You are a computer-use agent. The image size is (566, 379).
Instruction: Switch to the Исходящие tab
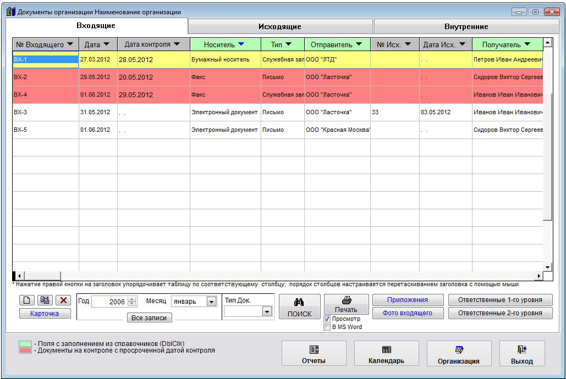click(x=280, y=26)
